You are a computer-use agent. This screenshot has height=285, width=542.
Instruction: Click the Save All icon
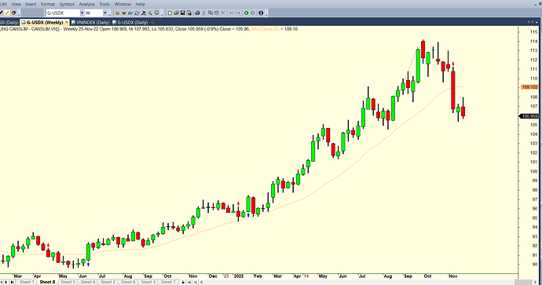[x=189, y=13]
